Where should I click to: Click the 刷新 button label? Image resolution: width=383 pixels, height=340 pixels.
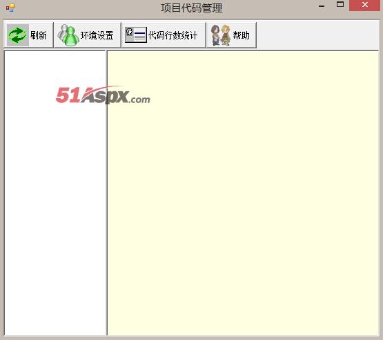click(39, 35)
